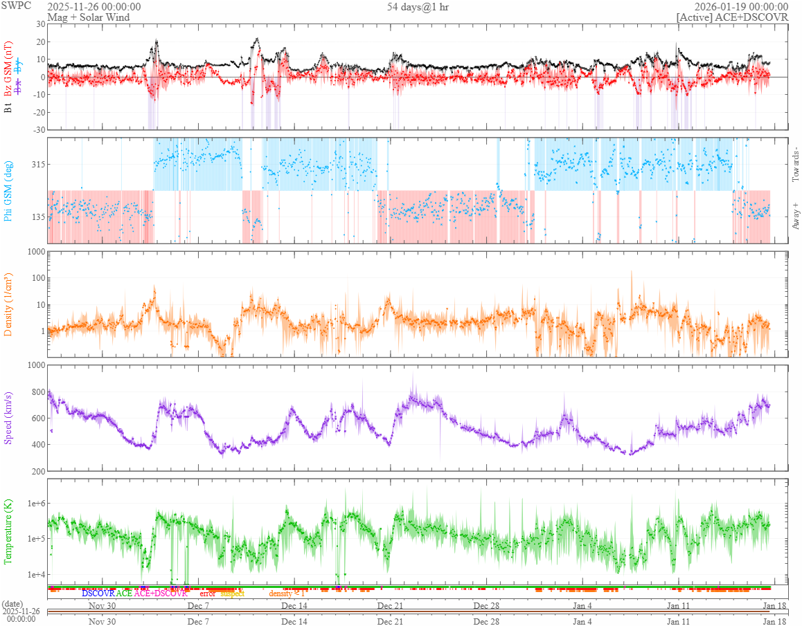Toggle the struck-through By series label

pos(19,65)
